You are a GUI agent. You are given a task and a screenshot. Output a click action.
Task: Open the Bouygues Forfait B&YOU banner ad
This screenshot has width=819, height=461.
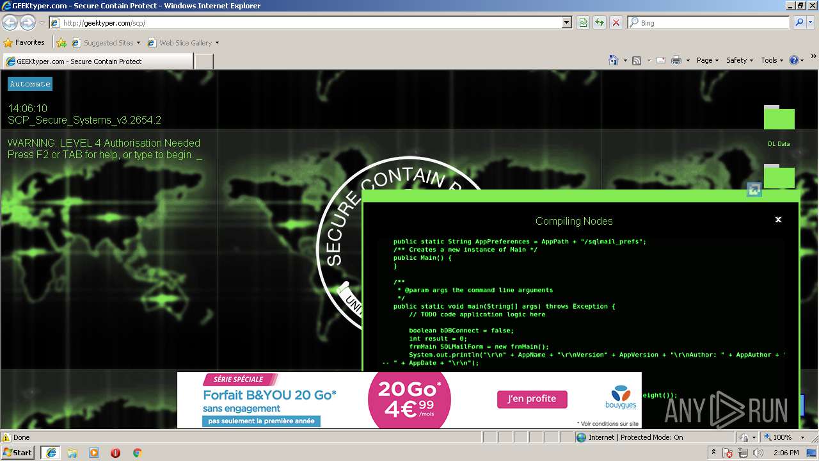coord(409,400)
